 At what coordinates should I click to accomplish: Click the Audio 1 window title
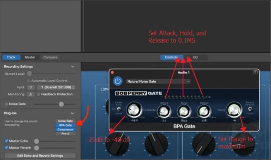click(x=184, y=72)
